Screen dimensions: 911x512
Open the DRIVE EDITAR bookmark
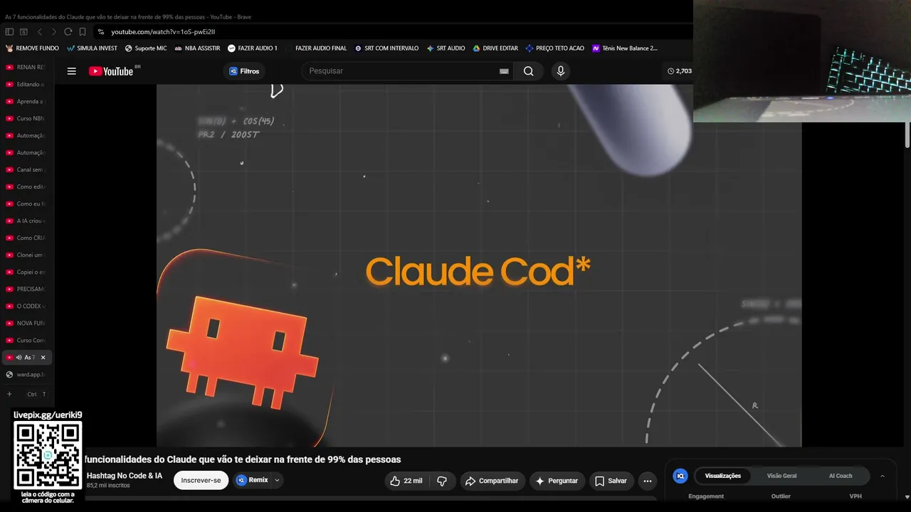point(495,48)
